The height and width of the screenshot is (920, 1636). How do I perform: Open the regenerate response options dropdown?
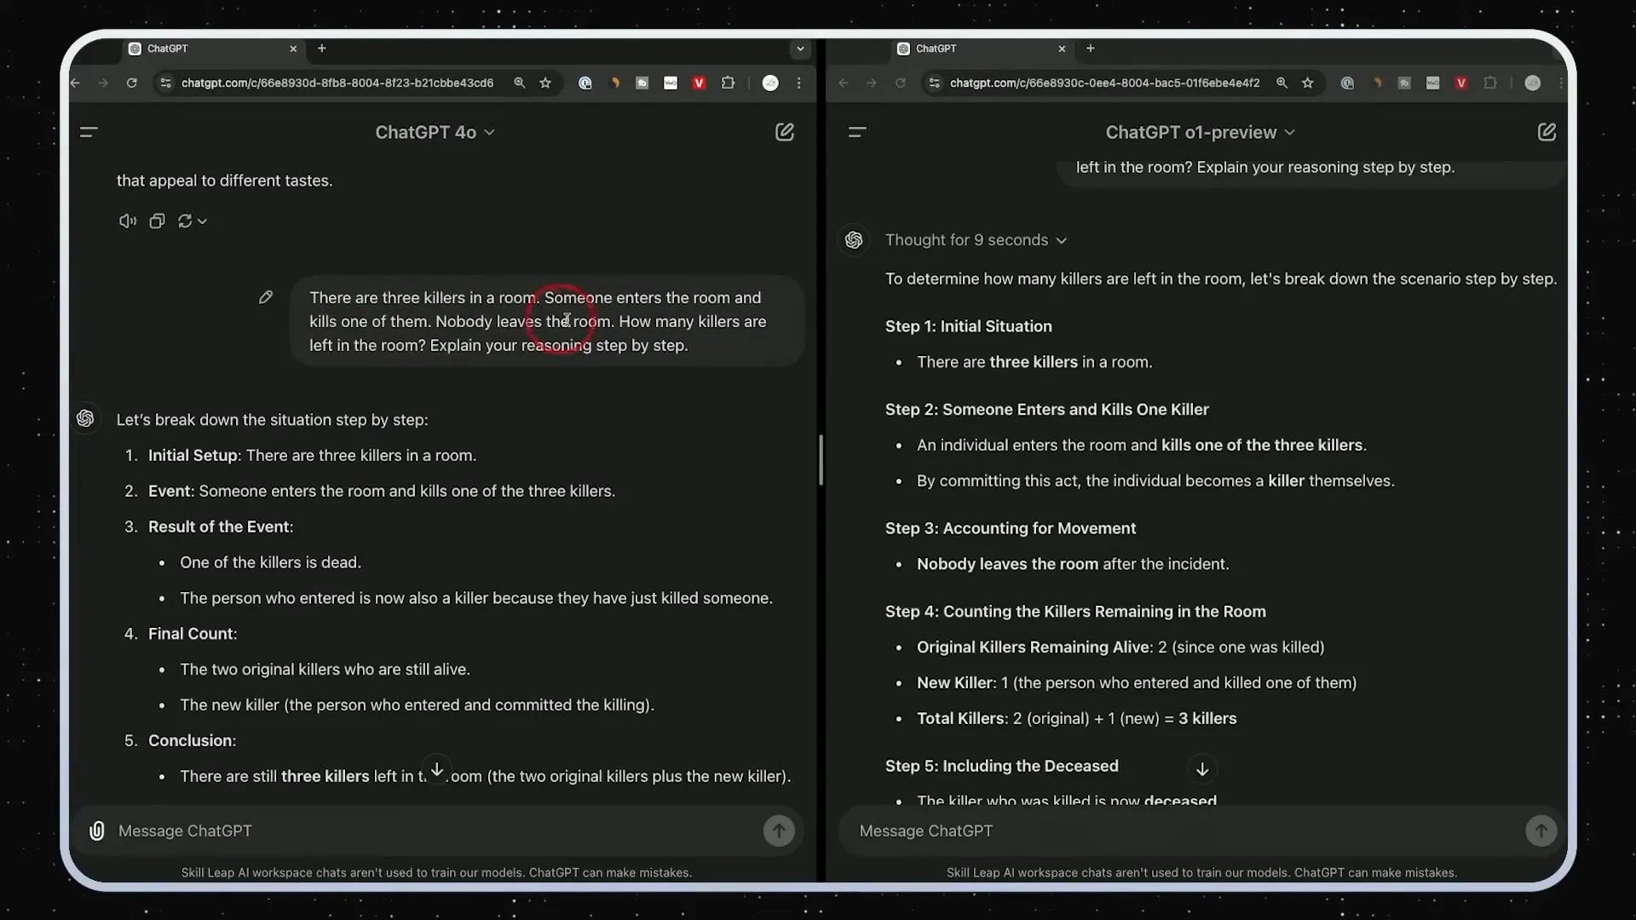(193, 221)
